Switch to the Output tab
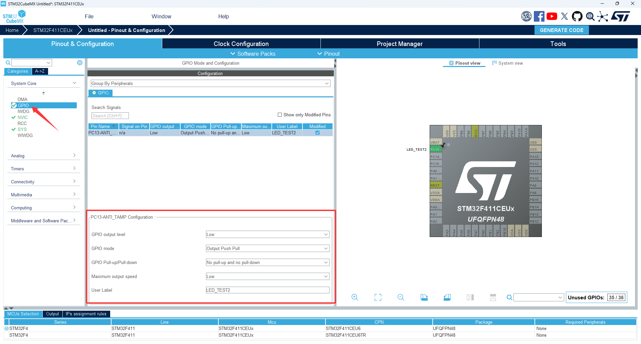 [52, 314]
